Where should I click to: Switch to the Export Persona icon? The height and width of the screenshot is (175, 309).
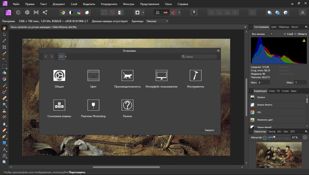click(x=45, y=12)
